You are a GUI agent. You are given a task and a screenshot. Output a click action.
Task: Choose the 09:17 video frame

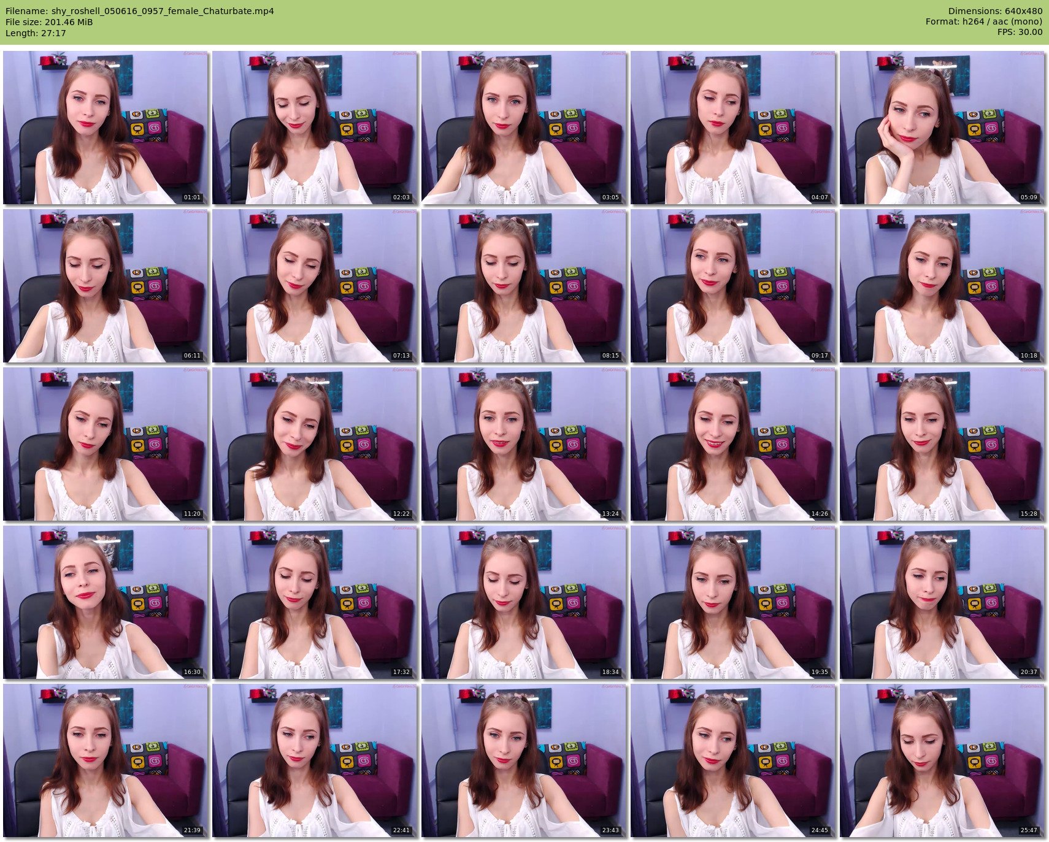pos(733,286)
